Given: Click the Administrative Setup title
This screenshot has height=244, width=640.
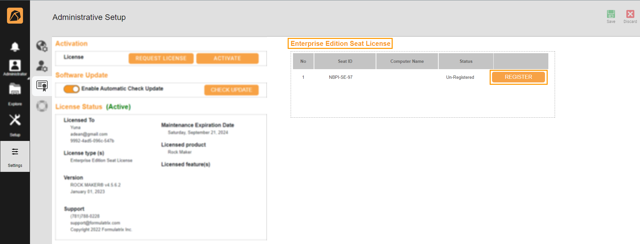Looking at the screenshot, I should pyautogui.click(x=89, y=17).
